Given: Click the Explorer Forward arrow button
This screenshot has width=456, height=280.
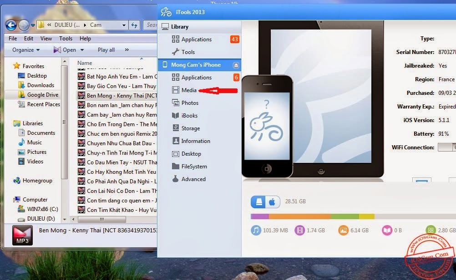Looking at the screenshot, I should pyautogui.click(x=24, y=25).
